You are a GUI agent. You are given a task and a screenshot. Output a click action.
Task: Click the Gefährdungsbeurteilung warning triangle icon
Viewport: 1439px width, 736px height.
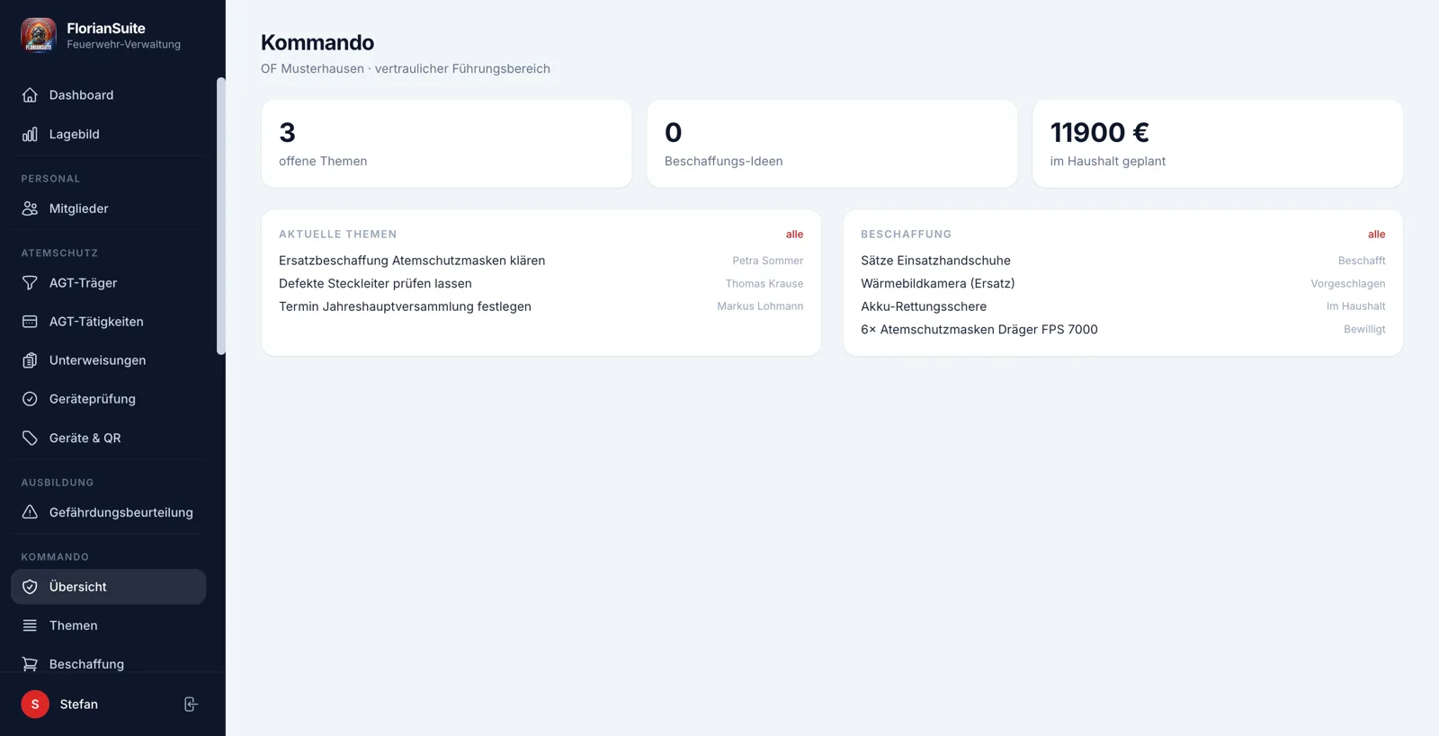click(30, 512)
